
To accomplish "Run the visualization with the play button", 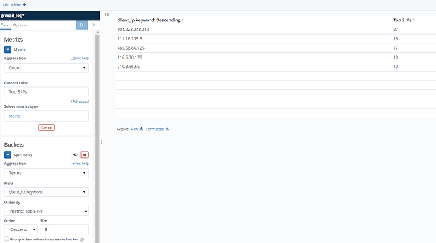I will [x=82, y=25].
